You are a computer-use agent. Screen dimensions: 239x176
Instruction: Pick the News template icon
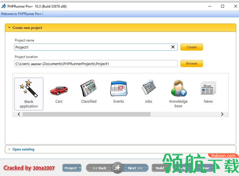(x=208, y=88)
